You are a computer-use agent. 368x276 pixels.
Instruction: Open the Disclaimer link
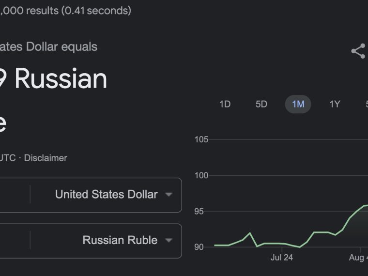[46, 158]
